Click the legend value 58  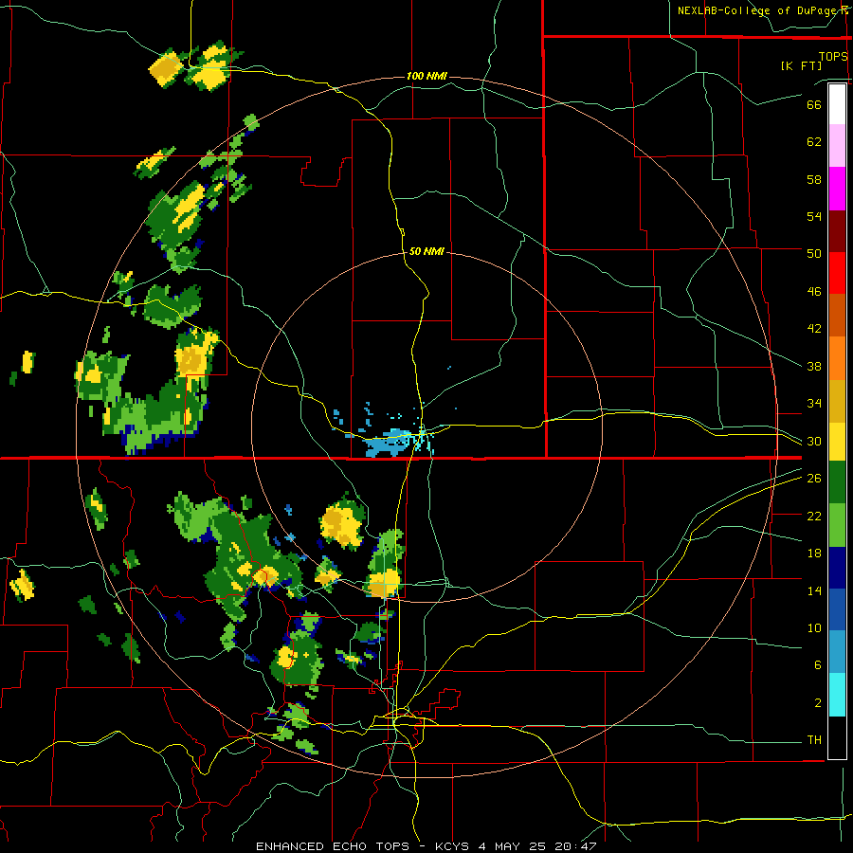[x=814, y=179]
